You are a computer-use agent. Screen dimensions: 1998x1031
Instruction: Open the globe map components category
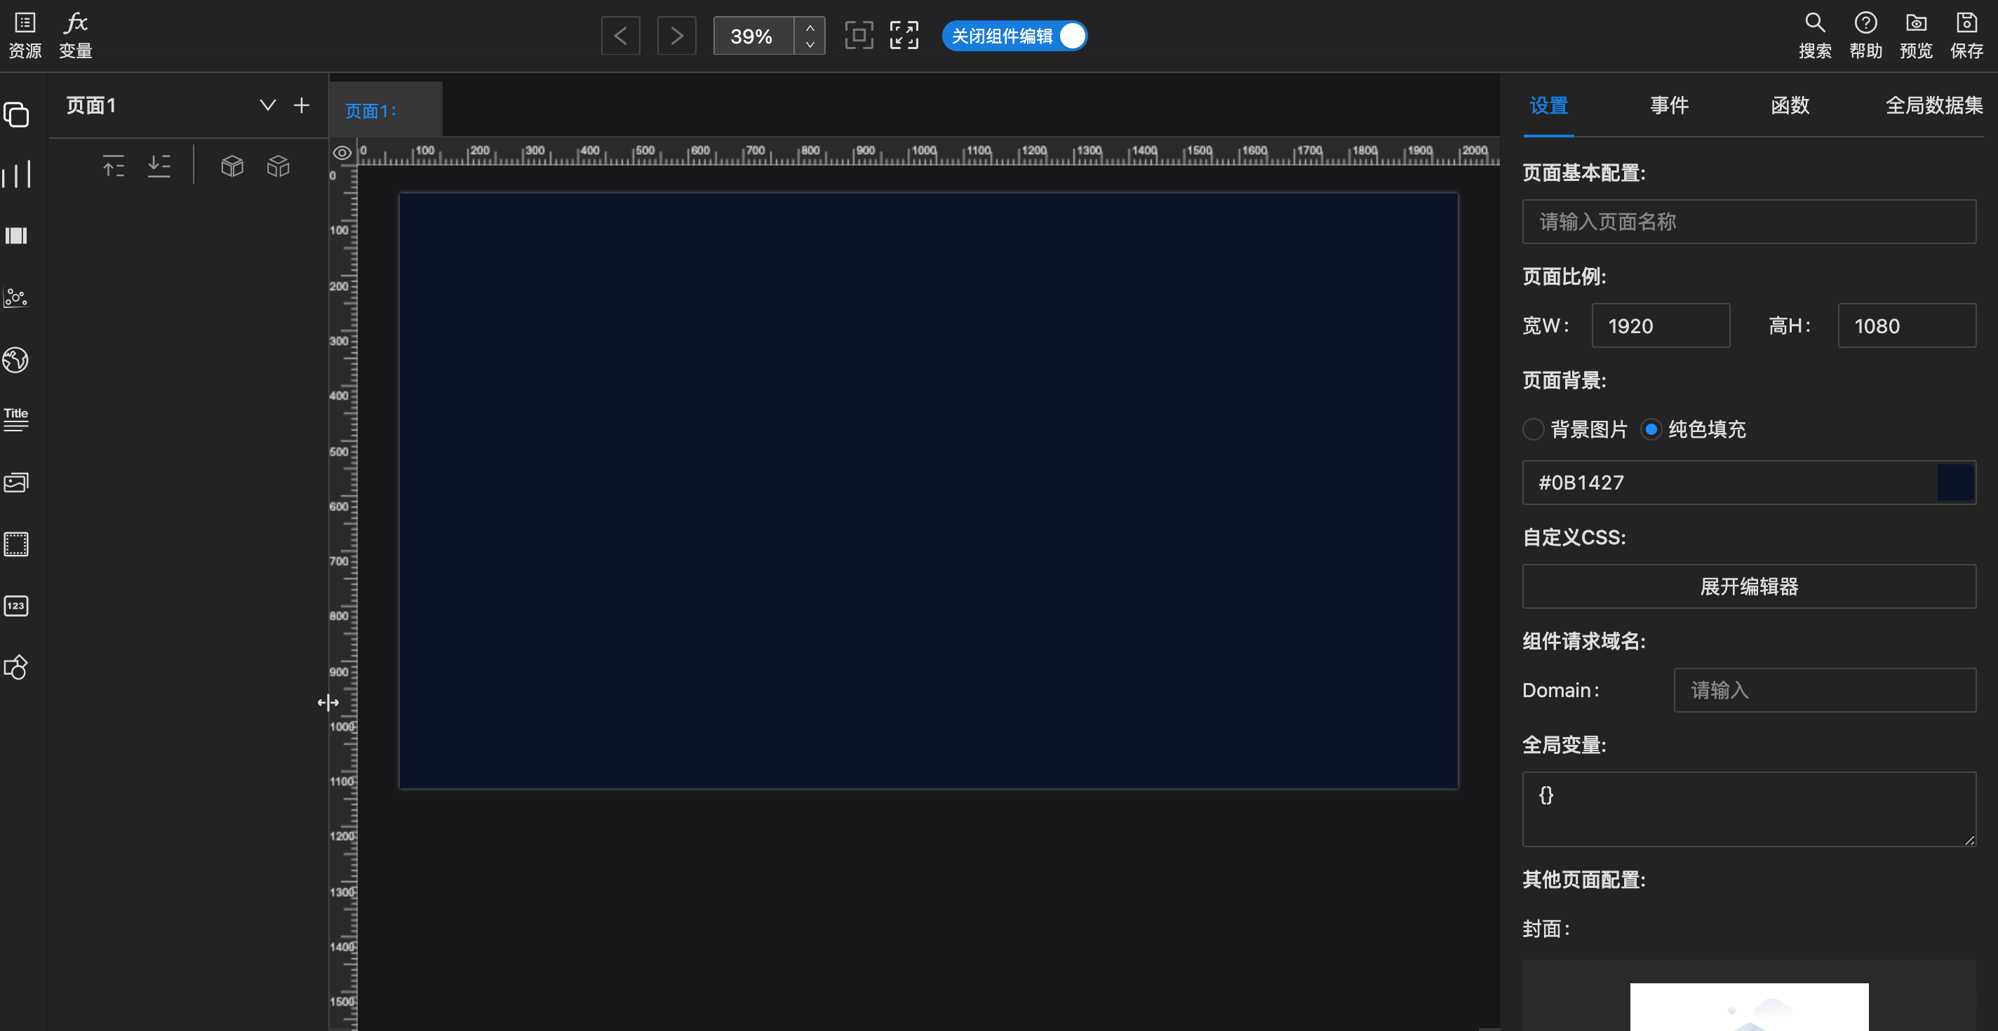point(16,360)
